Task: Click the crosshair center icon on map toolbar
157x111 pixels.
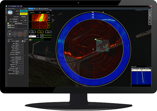Action: [150, 20]
